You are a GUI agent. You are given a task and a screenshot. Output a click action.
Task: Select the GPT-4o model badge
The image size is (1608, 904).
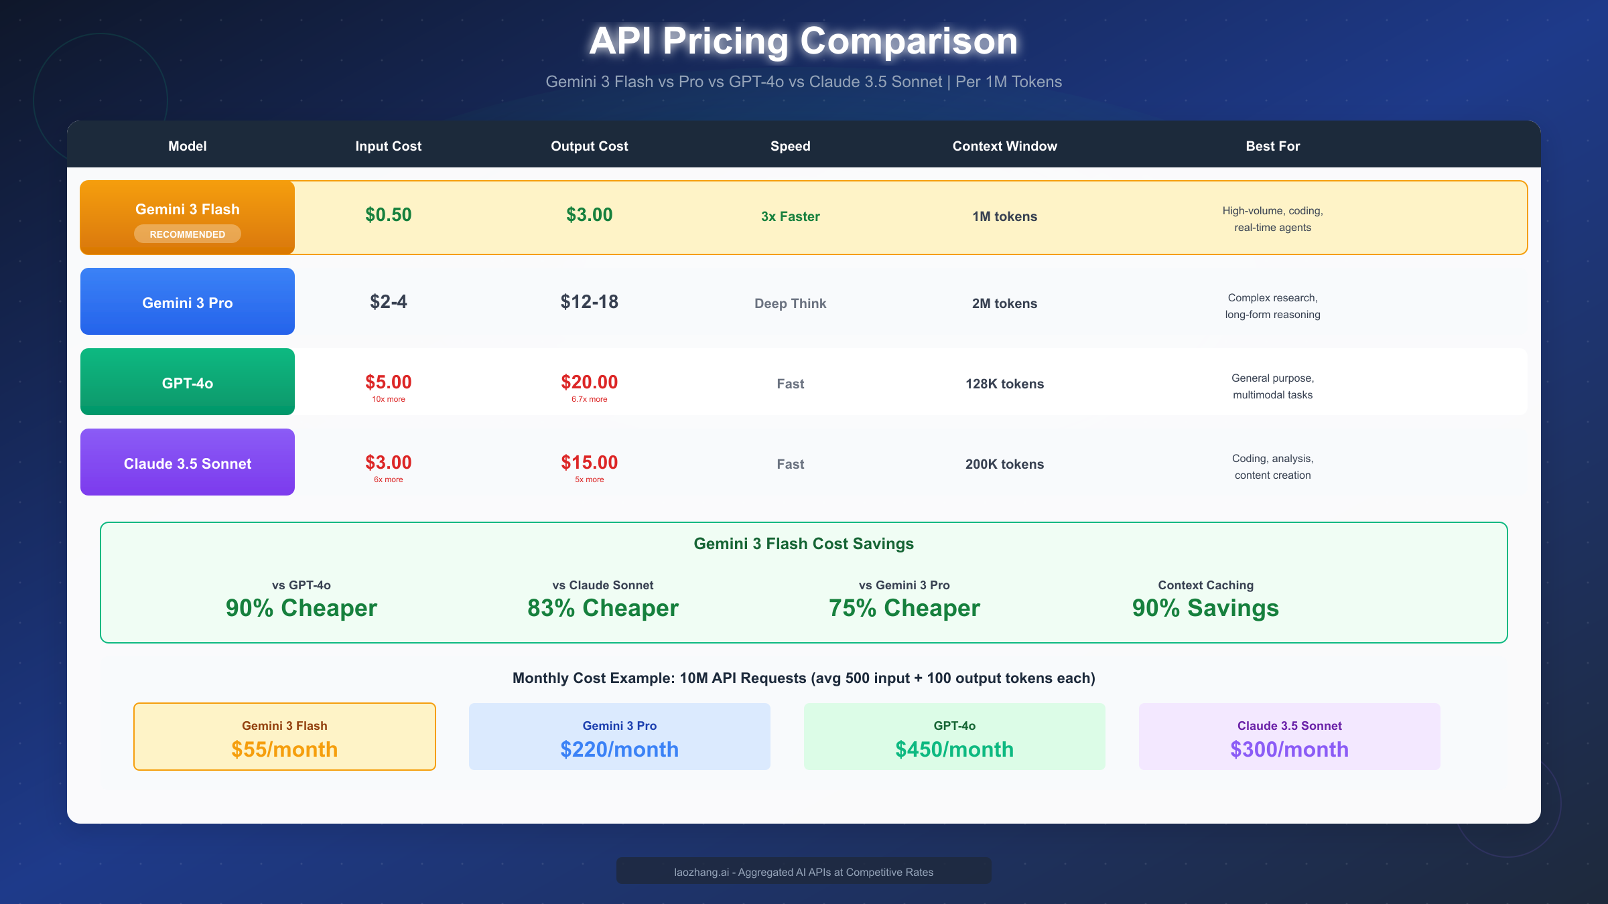coord(187,382)
